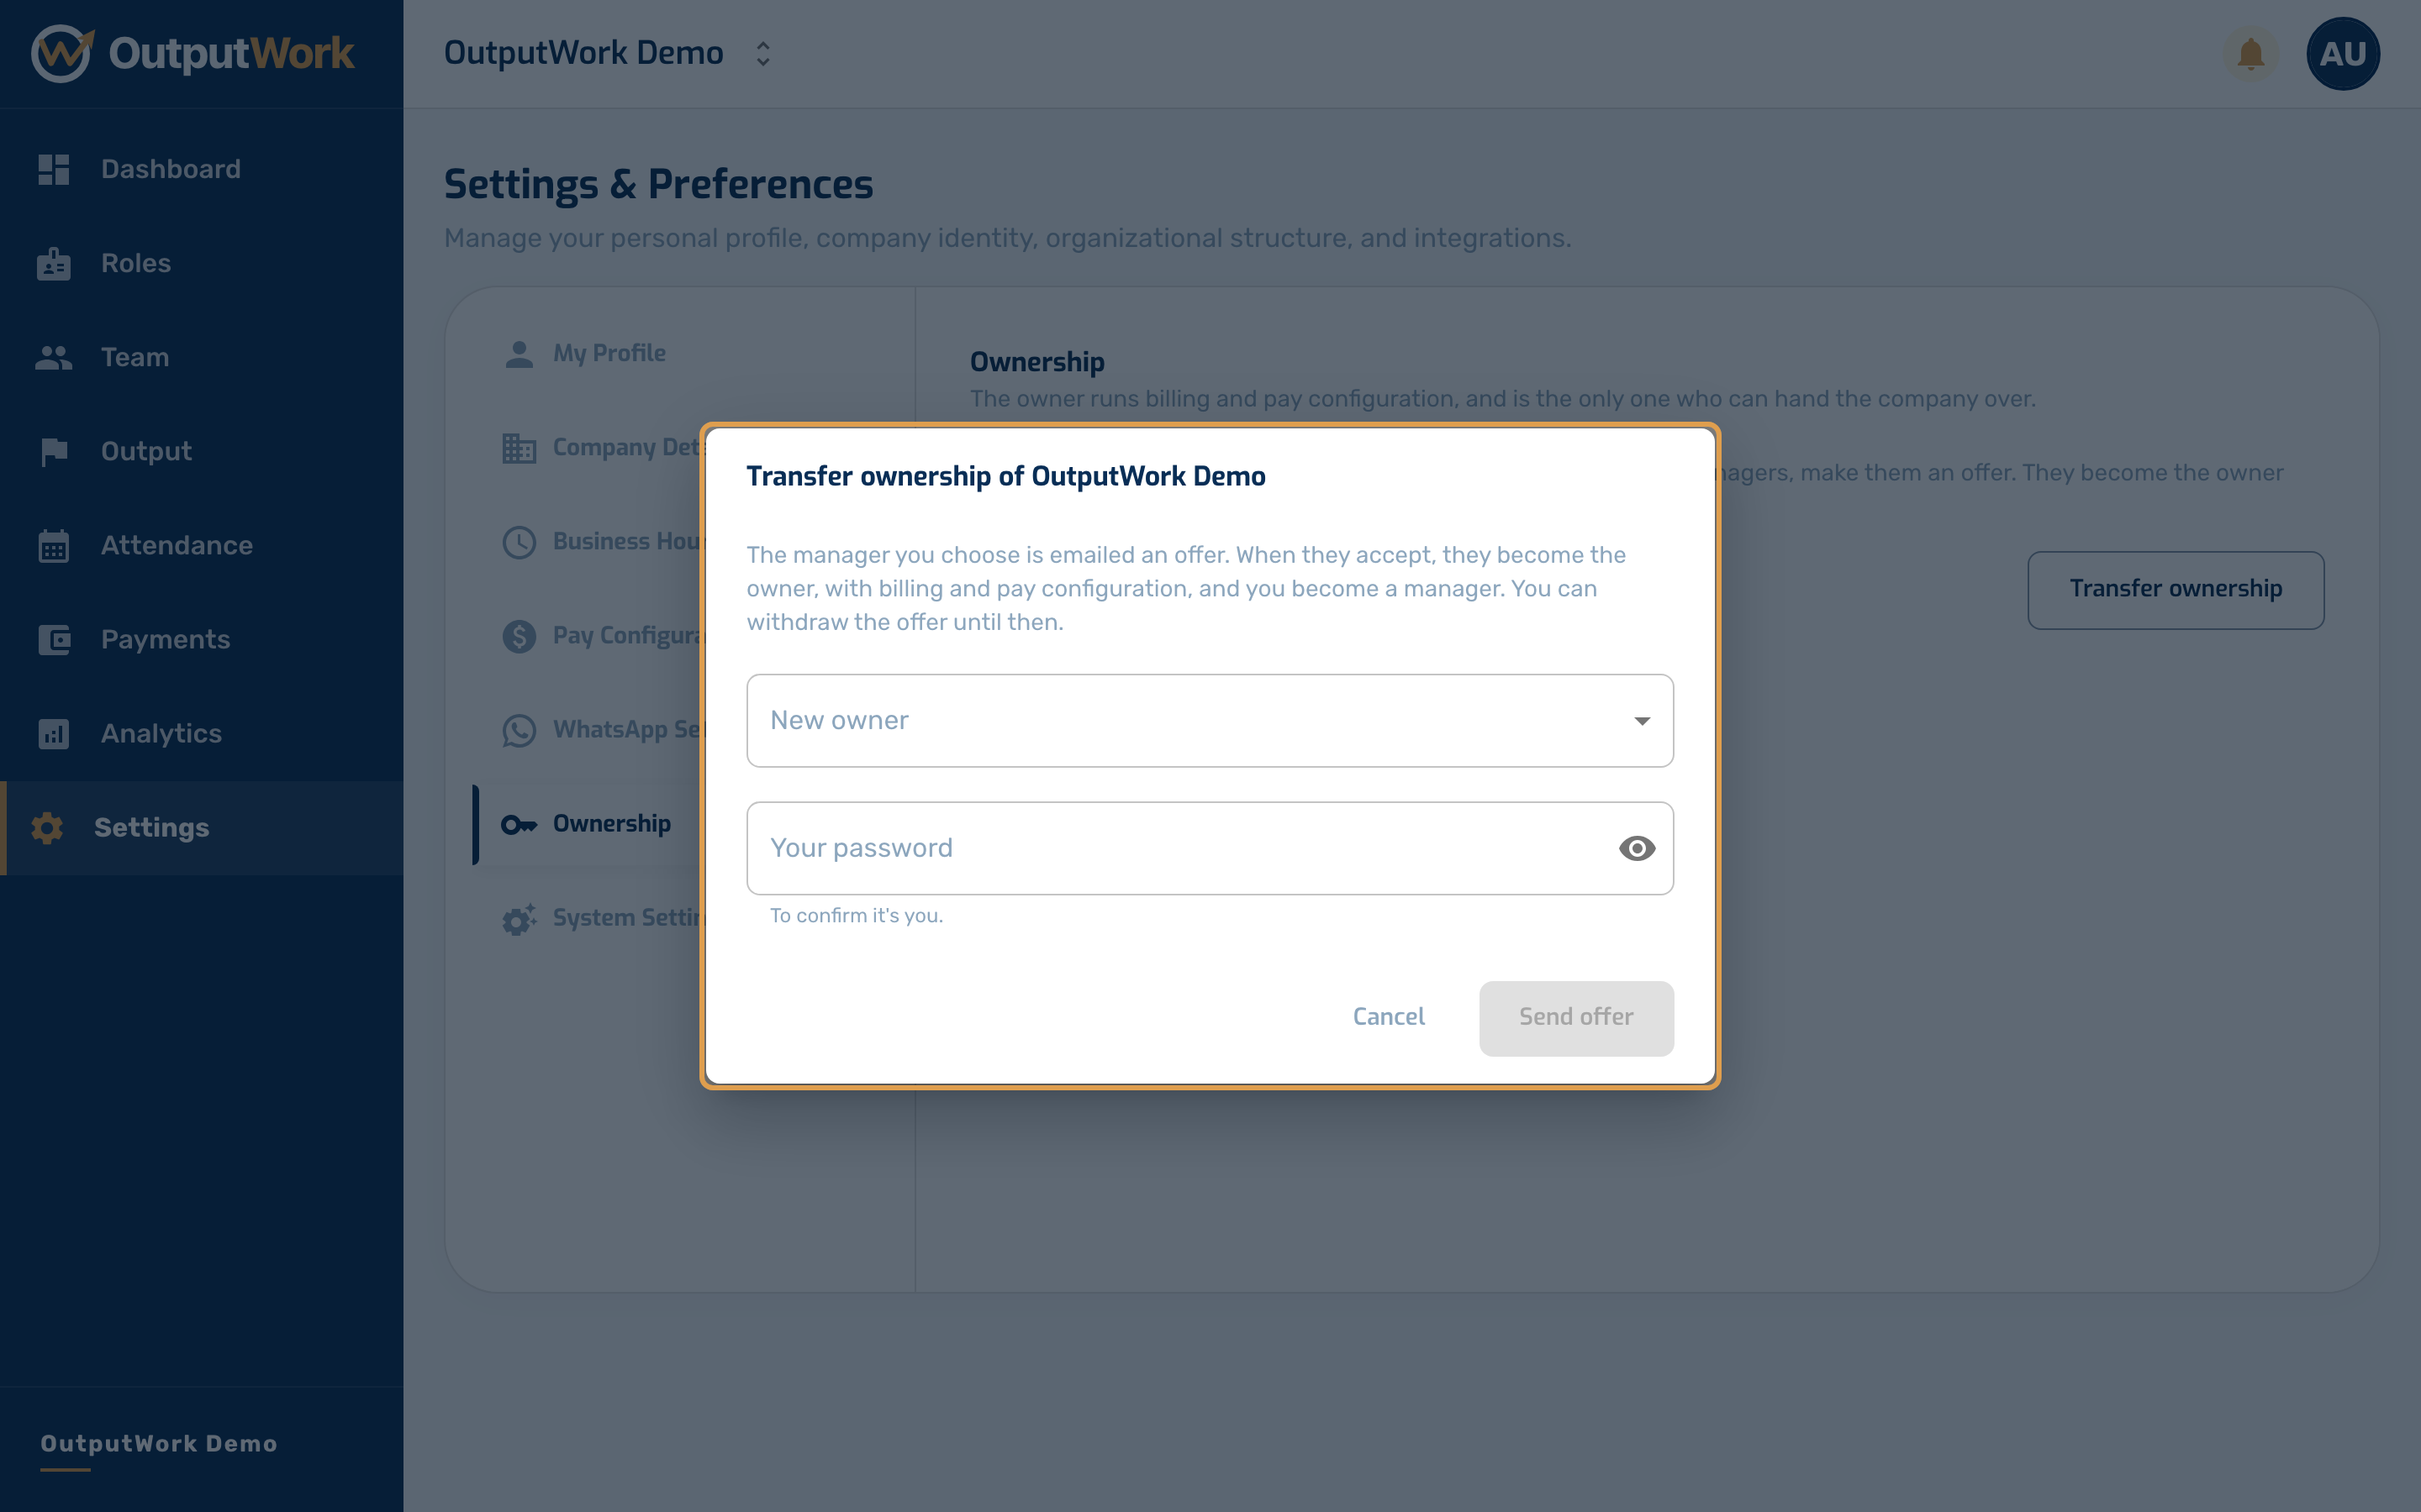Click the AU user avatar
Viewport: 2421px width, 1512px height.
2342,54
